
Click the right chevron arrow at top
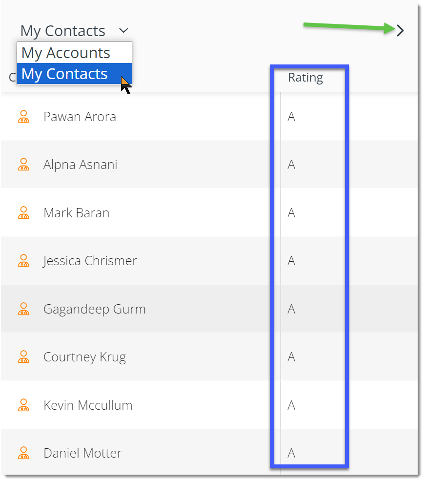tap(400, 30)
